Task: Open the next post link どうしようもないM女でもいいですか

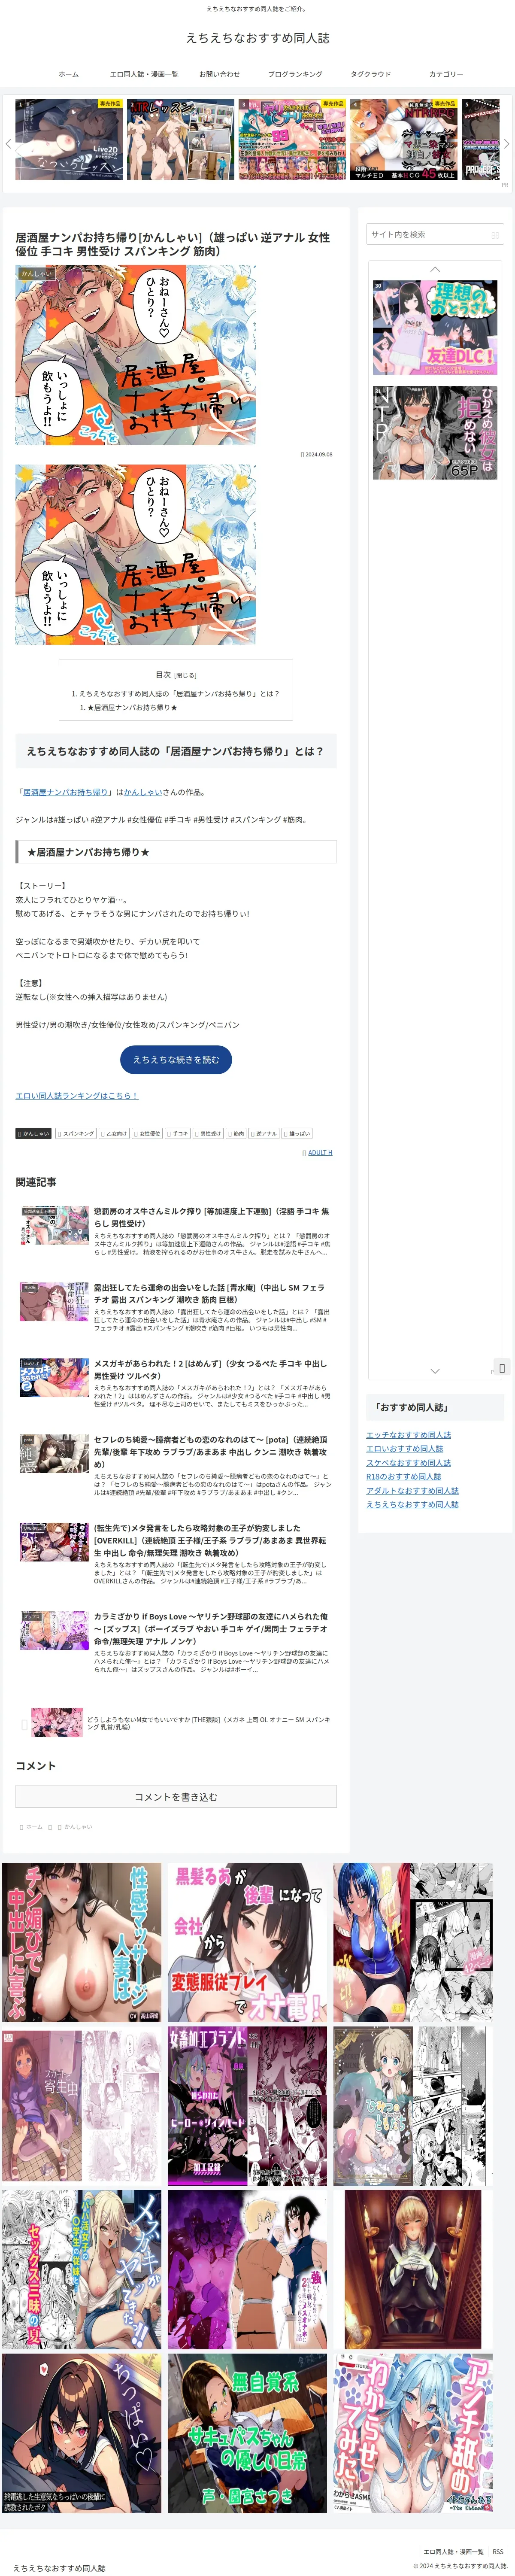Action: click(175, 1723)
